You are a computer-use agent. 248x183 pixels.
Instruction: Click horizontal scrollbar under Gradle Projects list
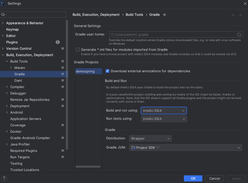coord(88,166)
